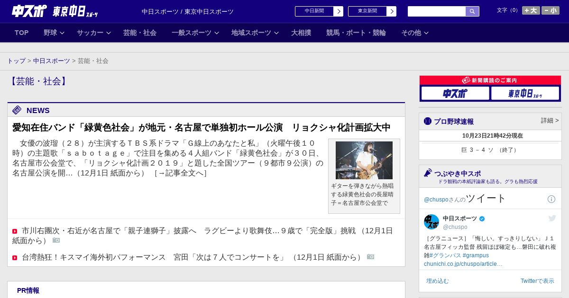Open the 大相撲 nav item

(301, 33)
